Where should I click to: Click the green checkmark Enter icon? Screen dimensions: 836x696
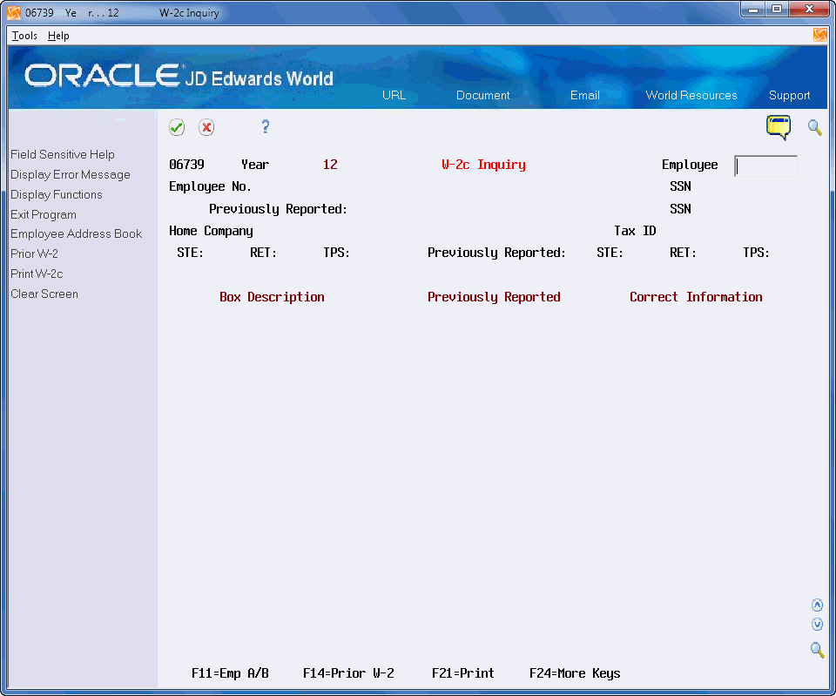[x=177, y=127]
